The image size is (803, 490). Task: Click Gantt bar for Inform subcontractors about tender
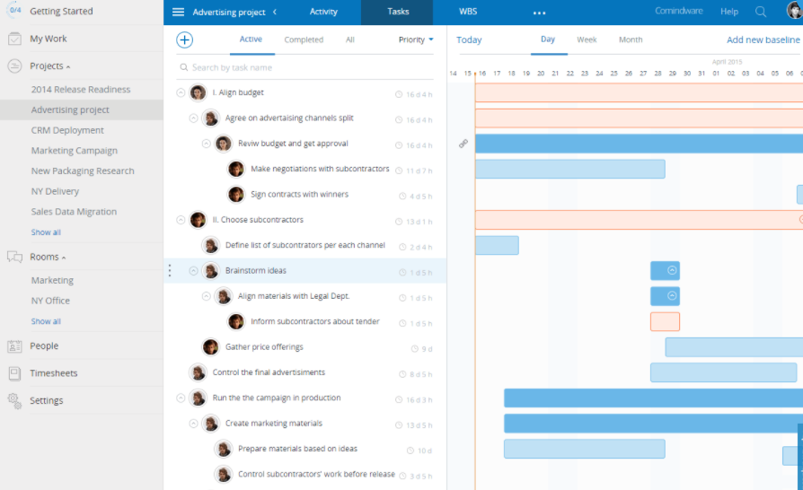pyautogui.click(x=665, y=321)
